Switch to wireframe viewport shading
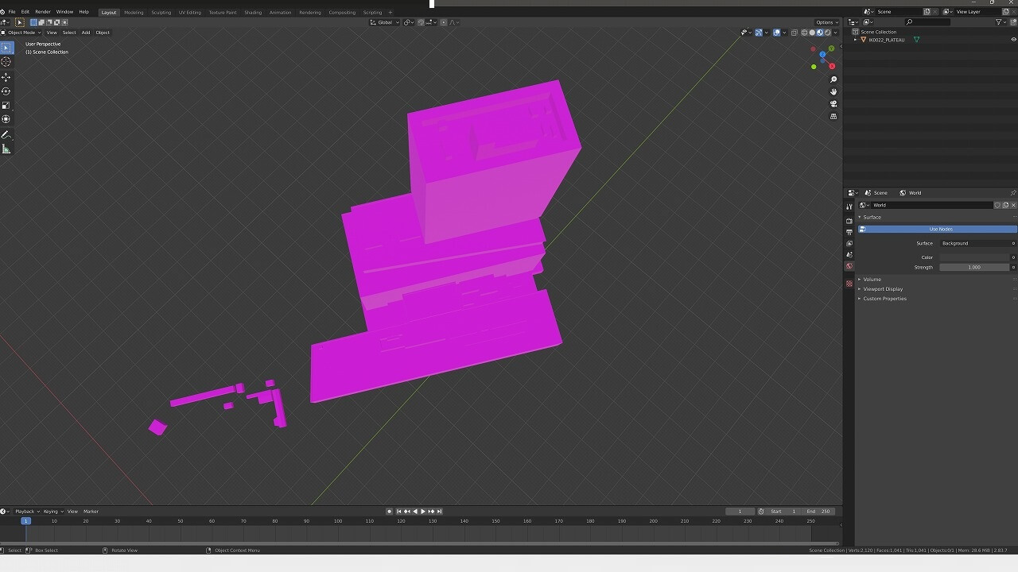The height and width of the screenshot is (572, 1018). pos(804,33)
